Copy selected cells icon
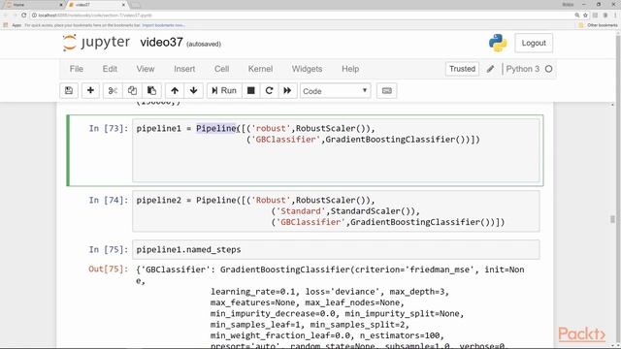Screen dimensions: 621x349 132,90
